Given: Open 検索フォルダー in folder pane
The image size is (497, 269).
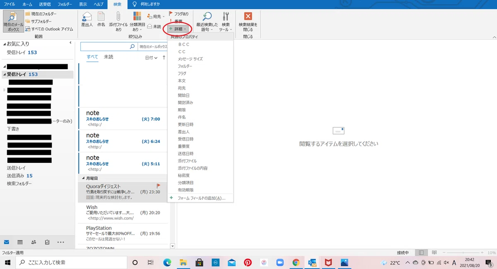Looking at the screenshot, I should (x=19, y=183).
